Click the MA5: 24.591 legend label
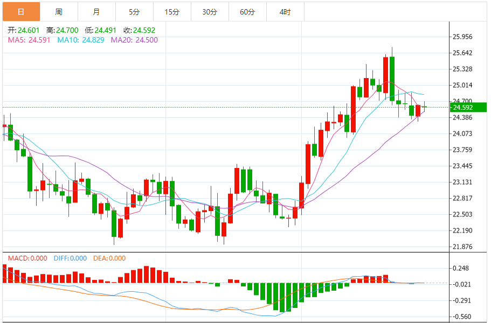The width and height of the screenshot is (491, 323). (x=29, y=40)
